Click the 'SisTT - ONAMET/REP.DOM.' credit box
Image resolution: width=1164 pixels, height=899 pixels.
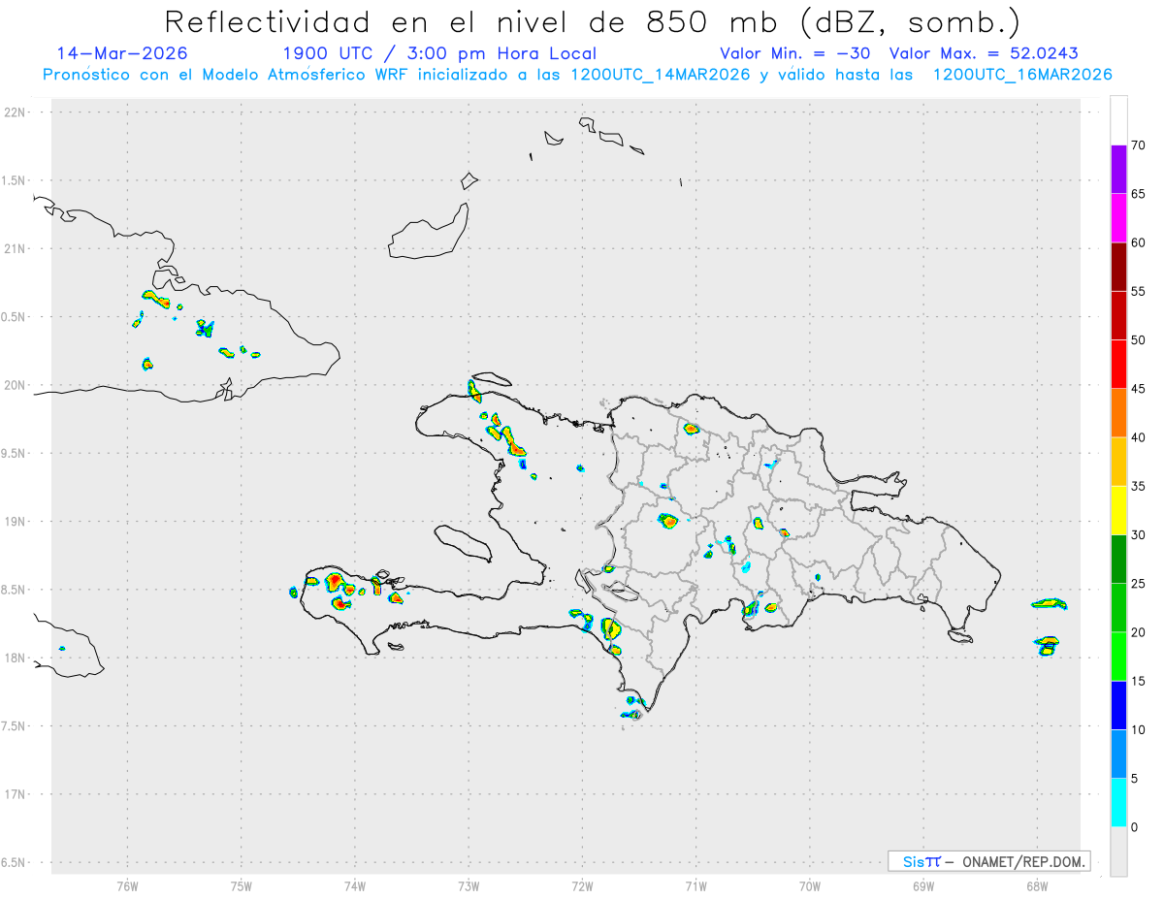[988, 861]
